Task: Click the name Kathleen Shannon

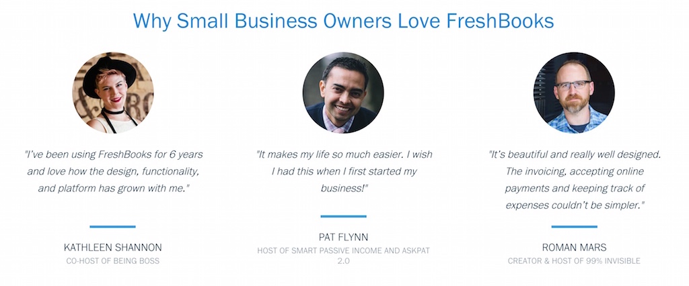Action: 113,248
